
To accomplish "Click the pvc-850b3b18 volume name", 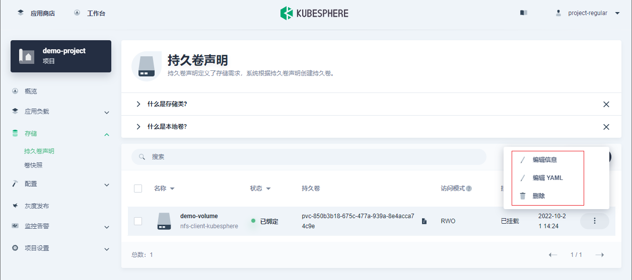I will [358, 221].
